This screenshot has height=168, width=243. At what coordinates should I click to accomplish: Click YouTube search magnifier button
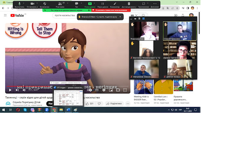pos(144,15)
